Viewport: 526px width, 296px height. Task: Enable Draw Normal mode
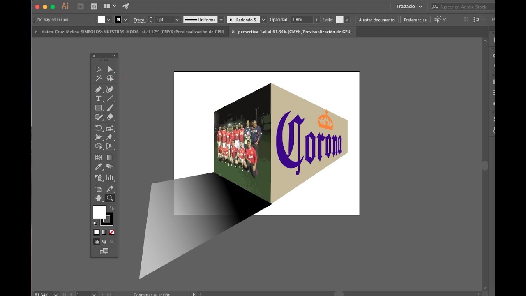97,242
